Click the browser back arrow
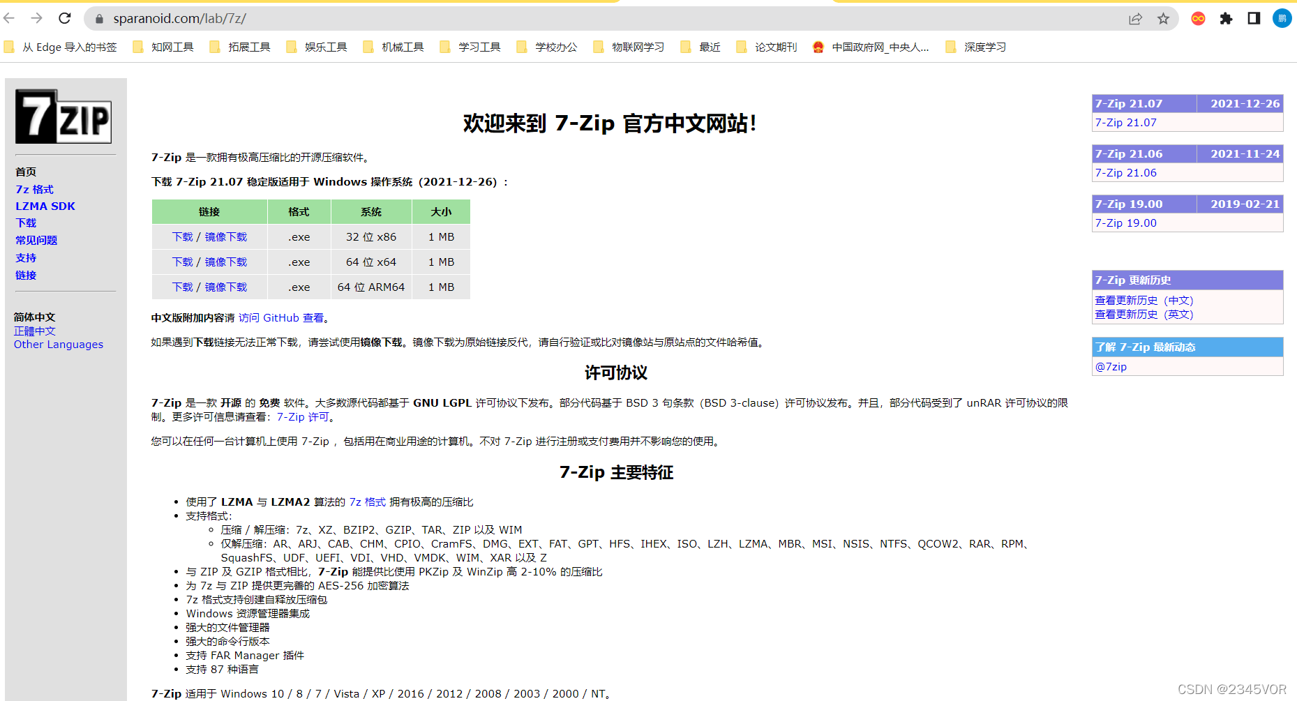This screenshot has height=701, width=1297. click(9, 18)
